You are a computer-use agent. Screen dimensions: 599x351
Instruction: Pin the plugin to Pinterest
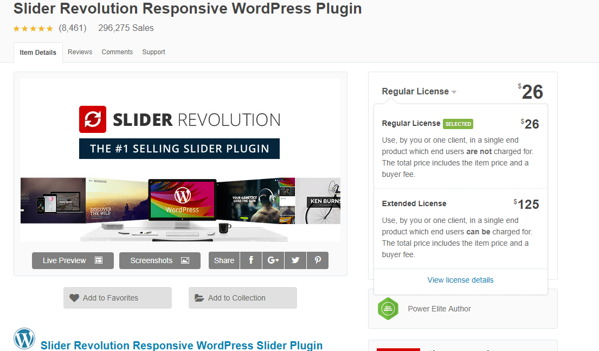click(318, 260)
